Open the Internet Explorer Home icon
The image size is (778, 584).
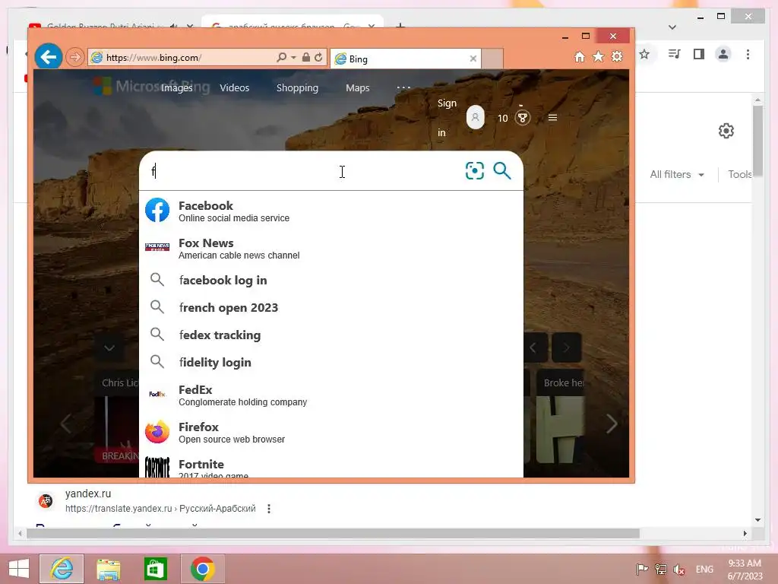579,56
